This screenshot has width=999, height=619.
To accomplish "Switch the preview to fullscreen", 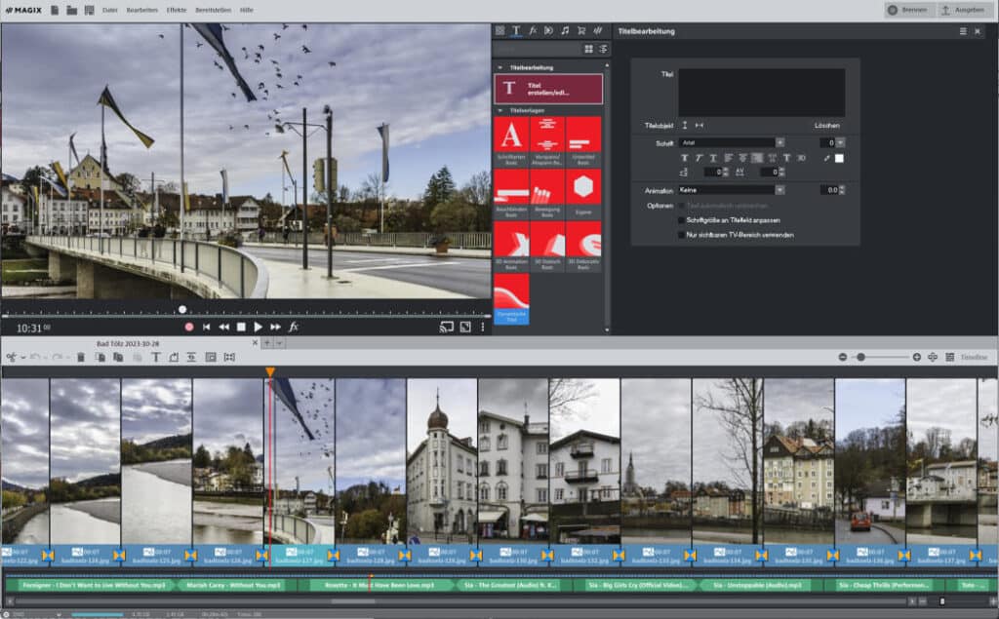I will 465,327.
